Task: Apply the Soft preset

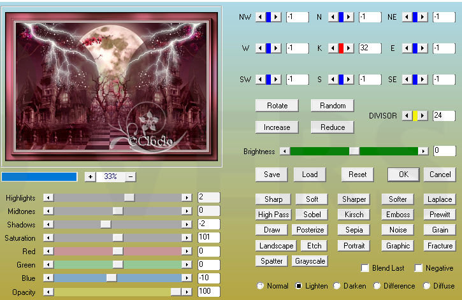Action: tap(312, 199)
